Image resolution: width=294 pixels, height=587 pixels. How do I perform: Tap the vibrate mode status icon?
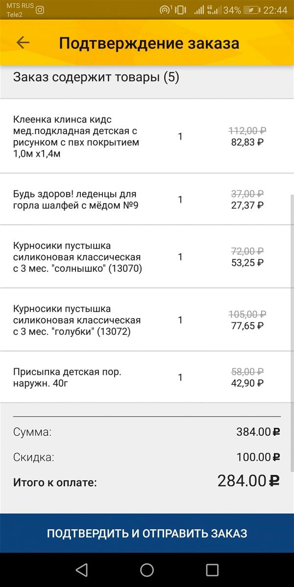[181, 10]
